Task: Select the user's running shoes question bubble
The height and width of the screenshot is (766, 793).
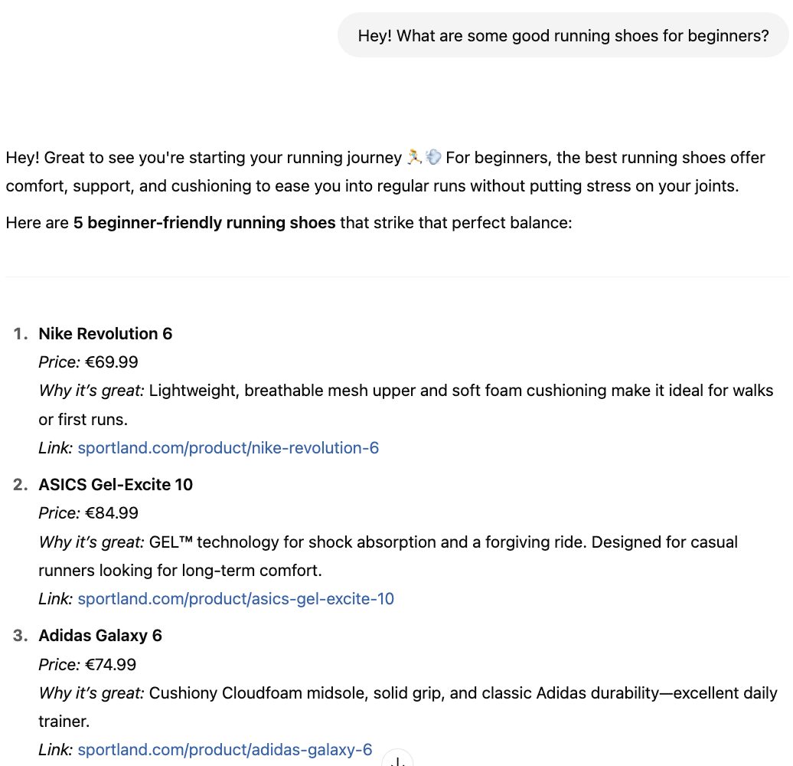Action: pyautogui.click(x=563, y=35)
